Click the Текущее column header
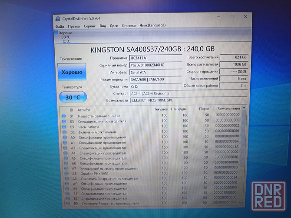This screenshot has height=218, width=291. click(x=161, y=109)
